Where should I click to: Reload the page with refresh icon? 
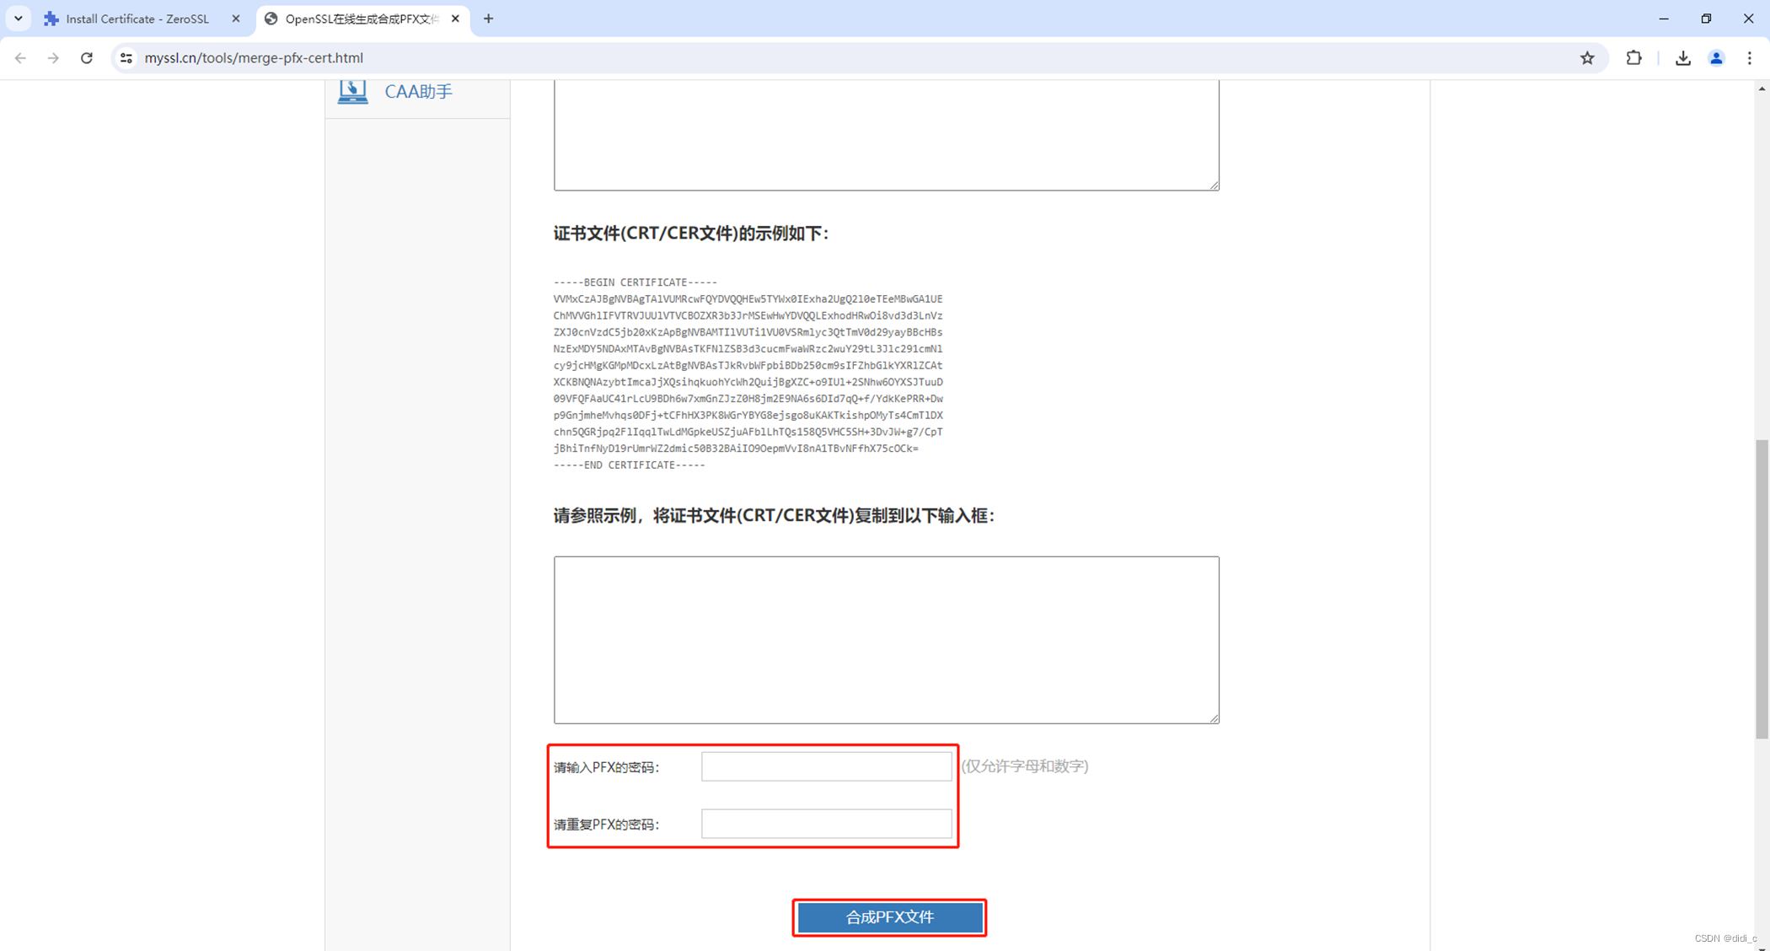tap(87, 58)
